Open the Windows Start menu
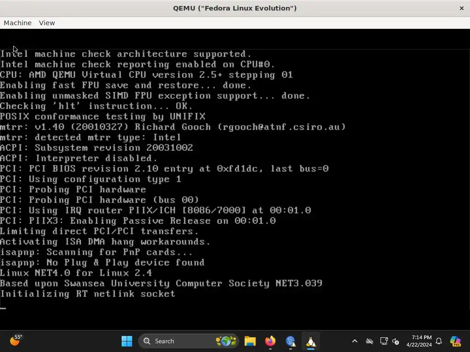The height and width of the screenshot is (352, 470). 127,341
